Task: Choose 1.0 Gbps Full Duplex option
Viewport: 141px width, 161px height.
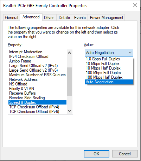Action: [109, 59]
